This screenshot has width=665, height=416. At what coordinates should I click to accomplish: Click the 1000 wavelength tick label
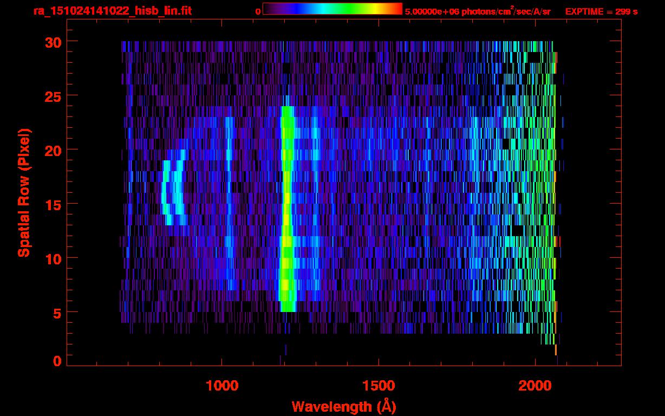[222, 386]
